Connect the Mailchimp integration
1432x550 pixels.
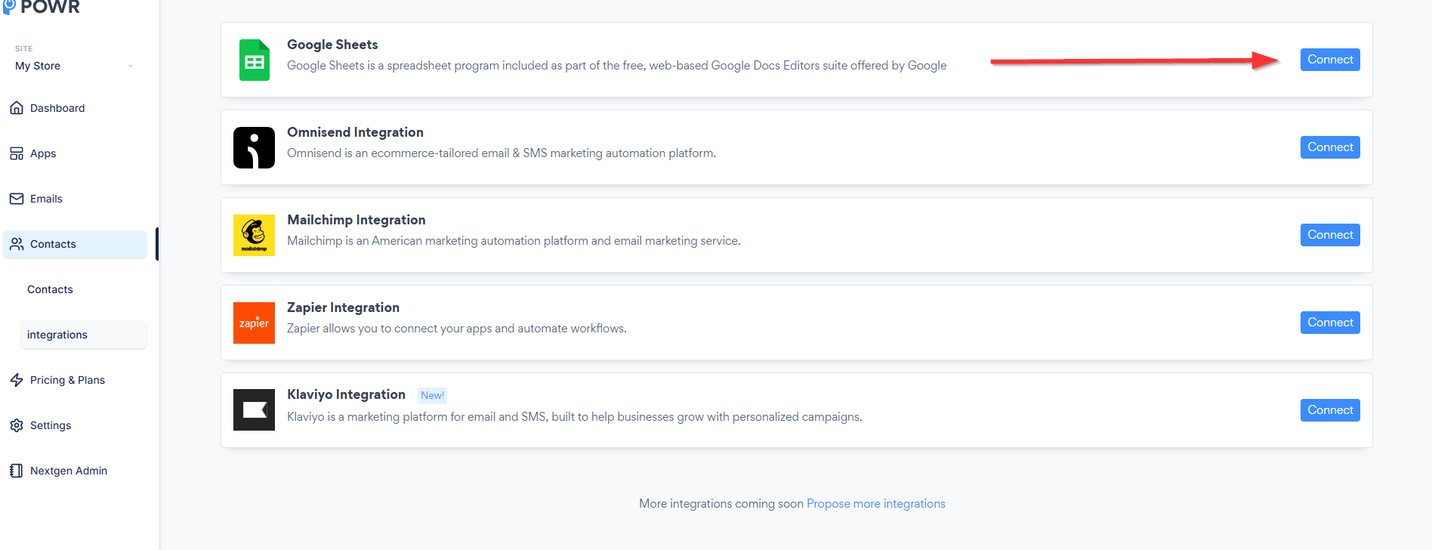pos(1330,235)
